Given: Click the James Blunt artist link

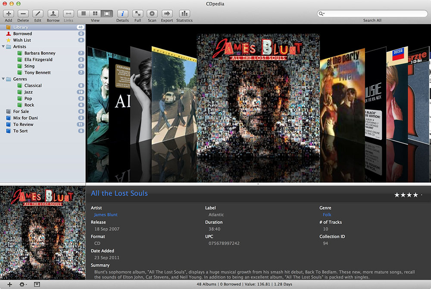Looking at the screenshot, I should [x=106, y=215].
